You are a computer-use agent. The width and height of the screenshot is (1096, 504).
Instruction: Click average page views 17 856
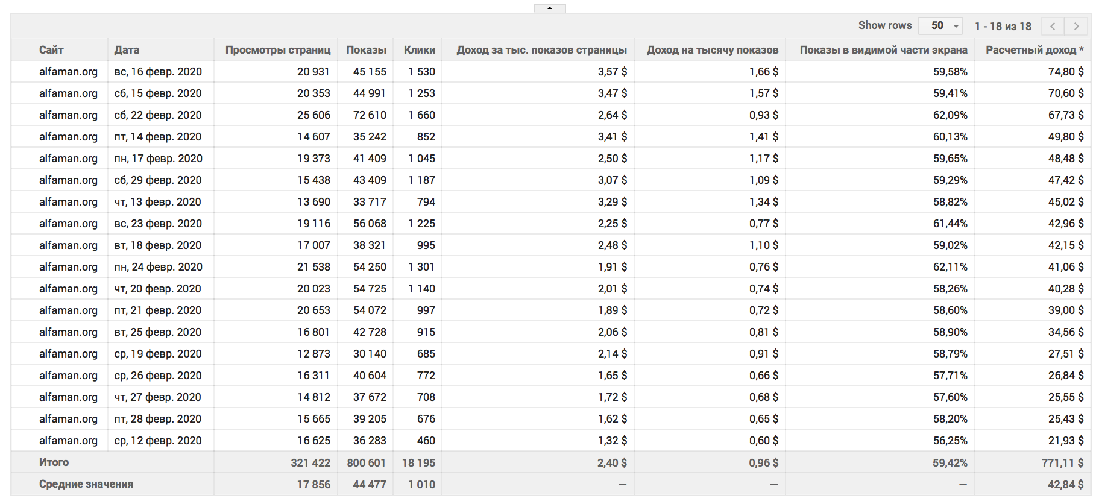313,485
